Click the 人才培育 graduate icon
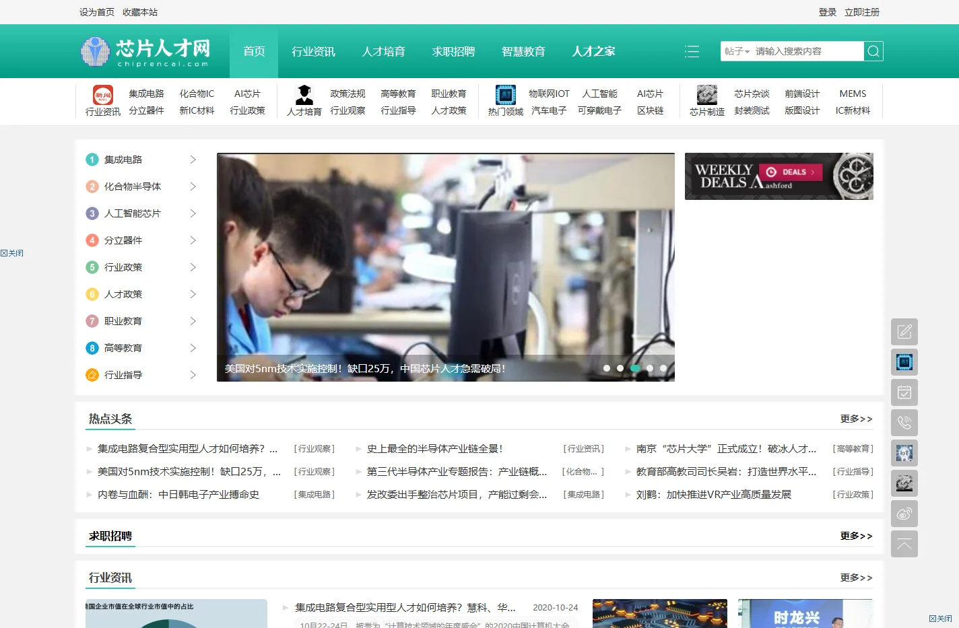959x628 pixels. coord(304,95)
